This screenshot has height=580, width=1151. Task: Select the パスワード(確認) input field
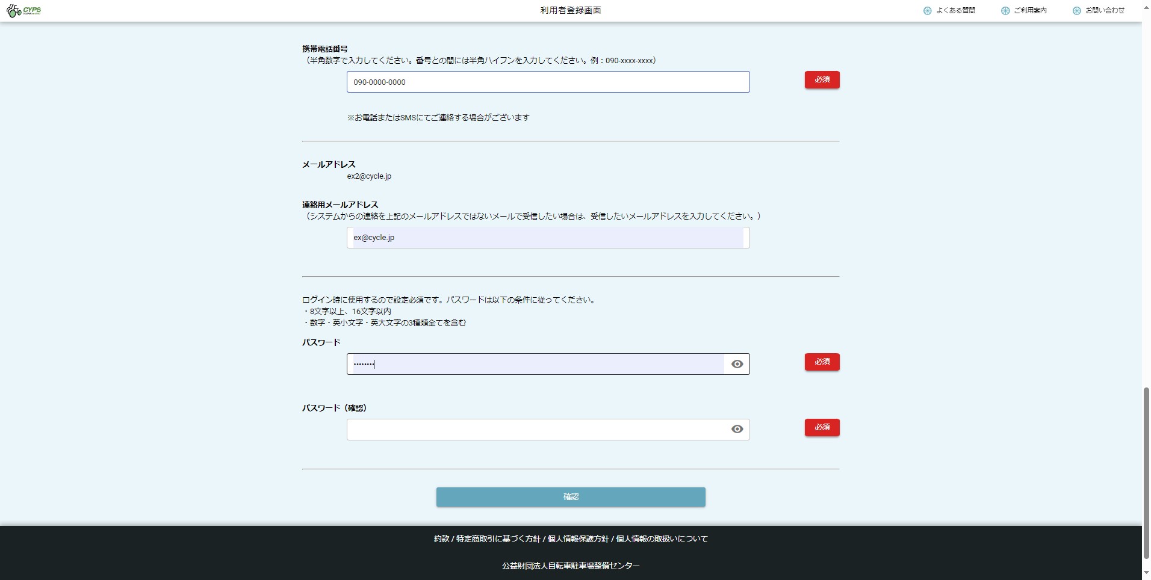[536, 430]
